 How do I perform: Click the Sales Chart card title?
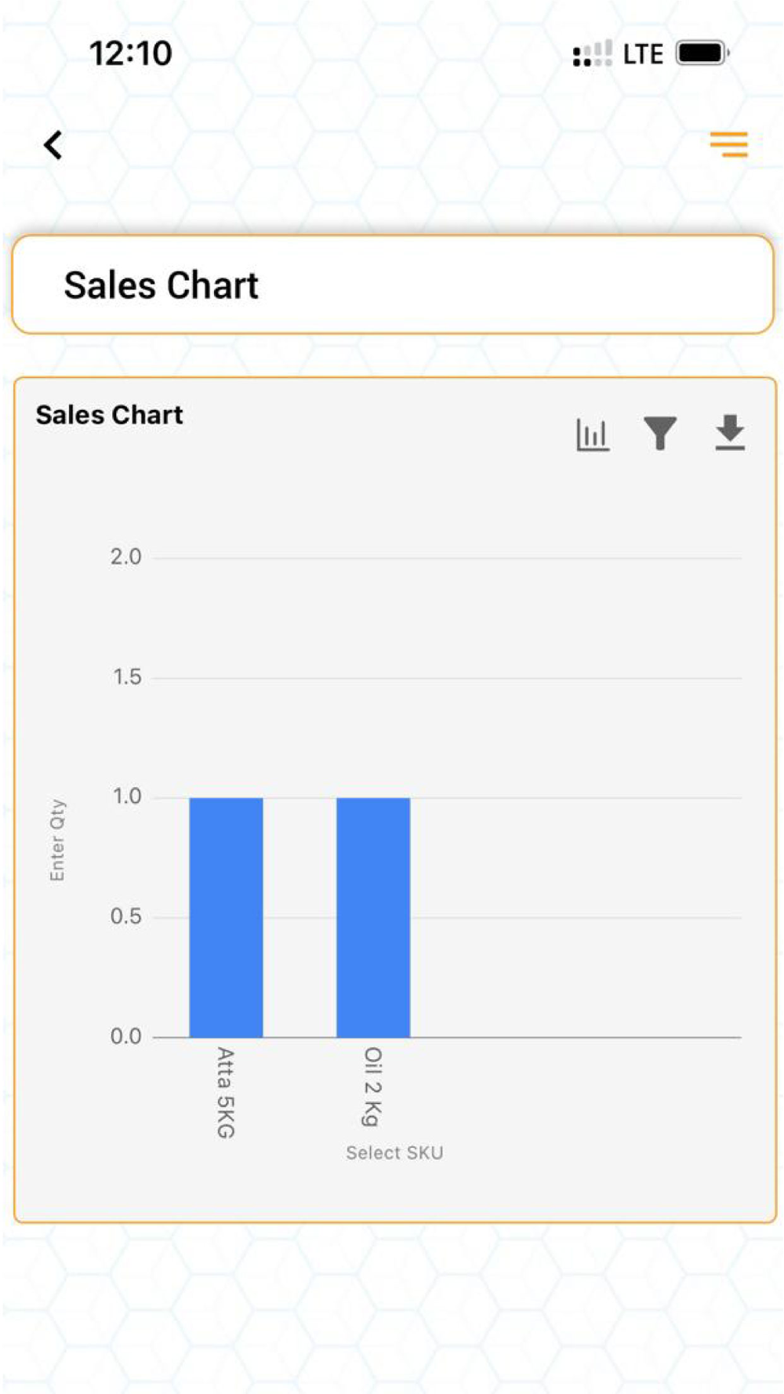(x=109, y=415)
